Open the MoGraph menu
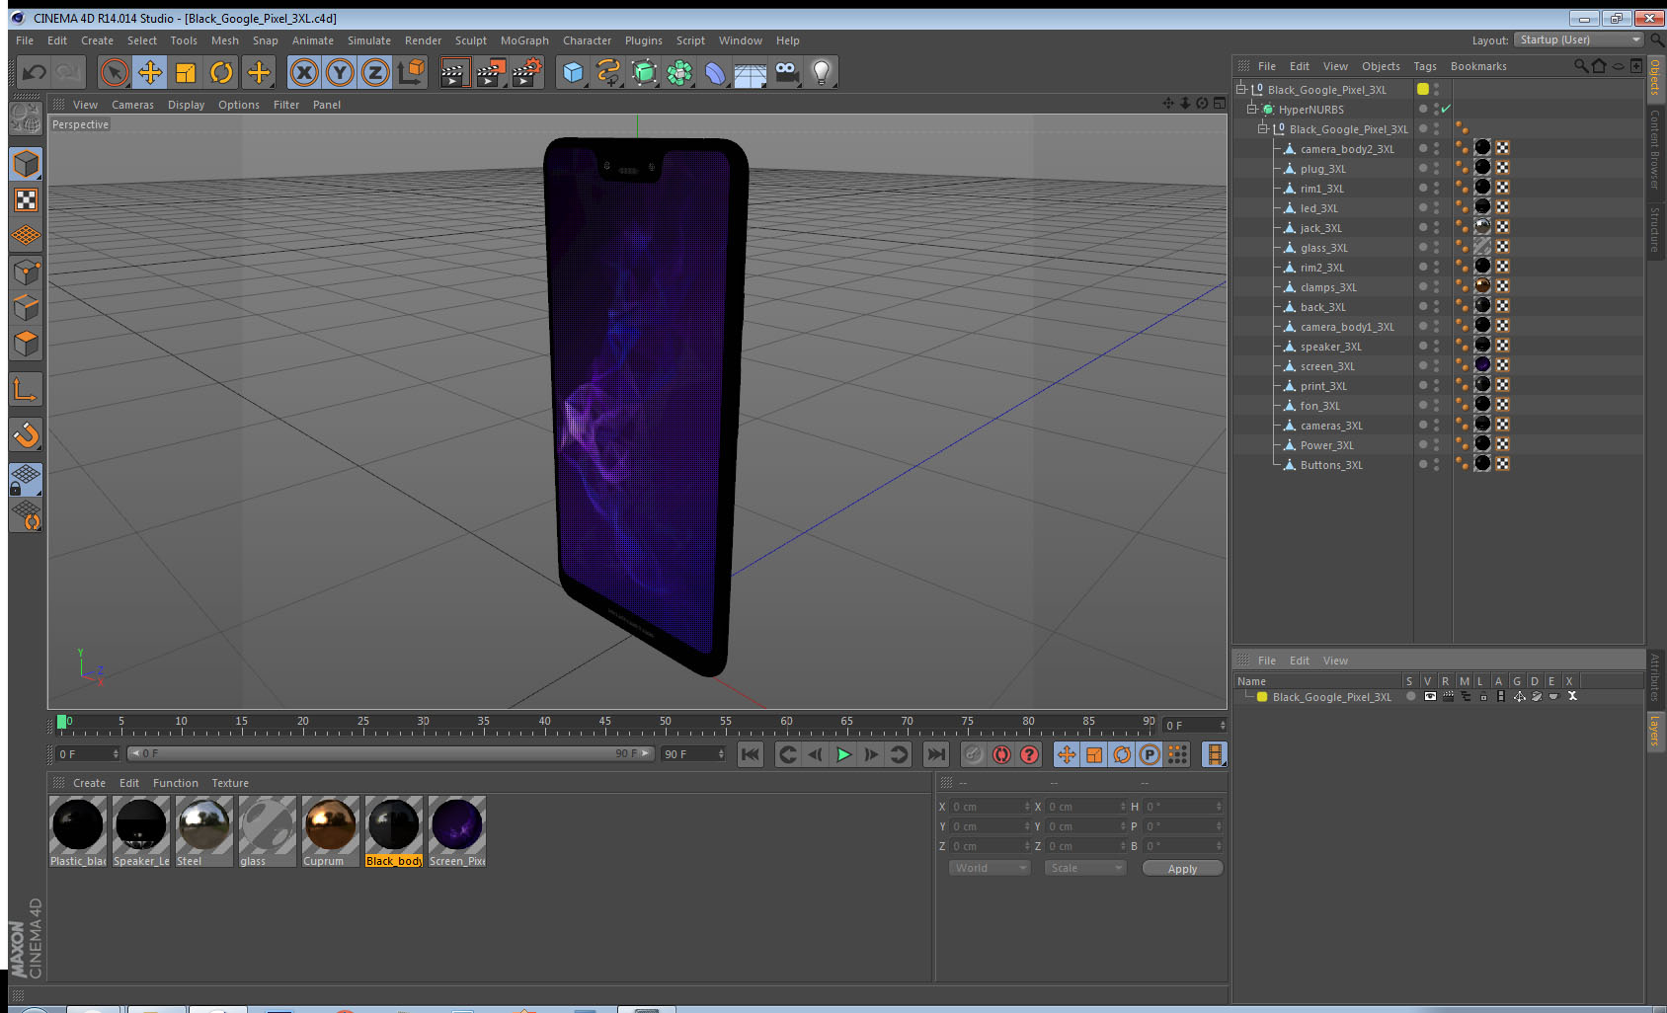This screenshot has width=1667, height=1013. pyautogui.click(x=524, y=40)
